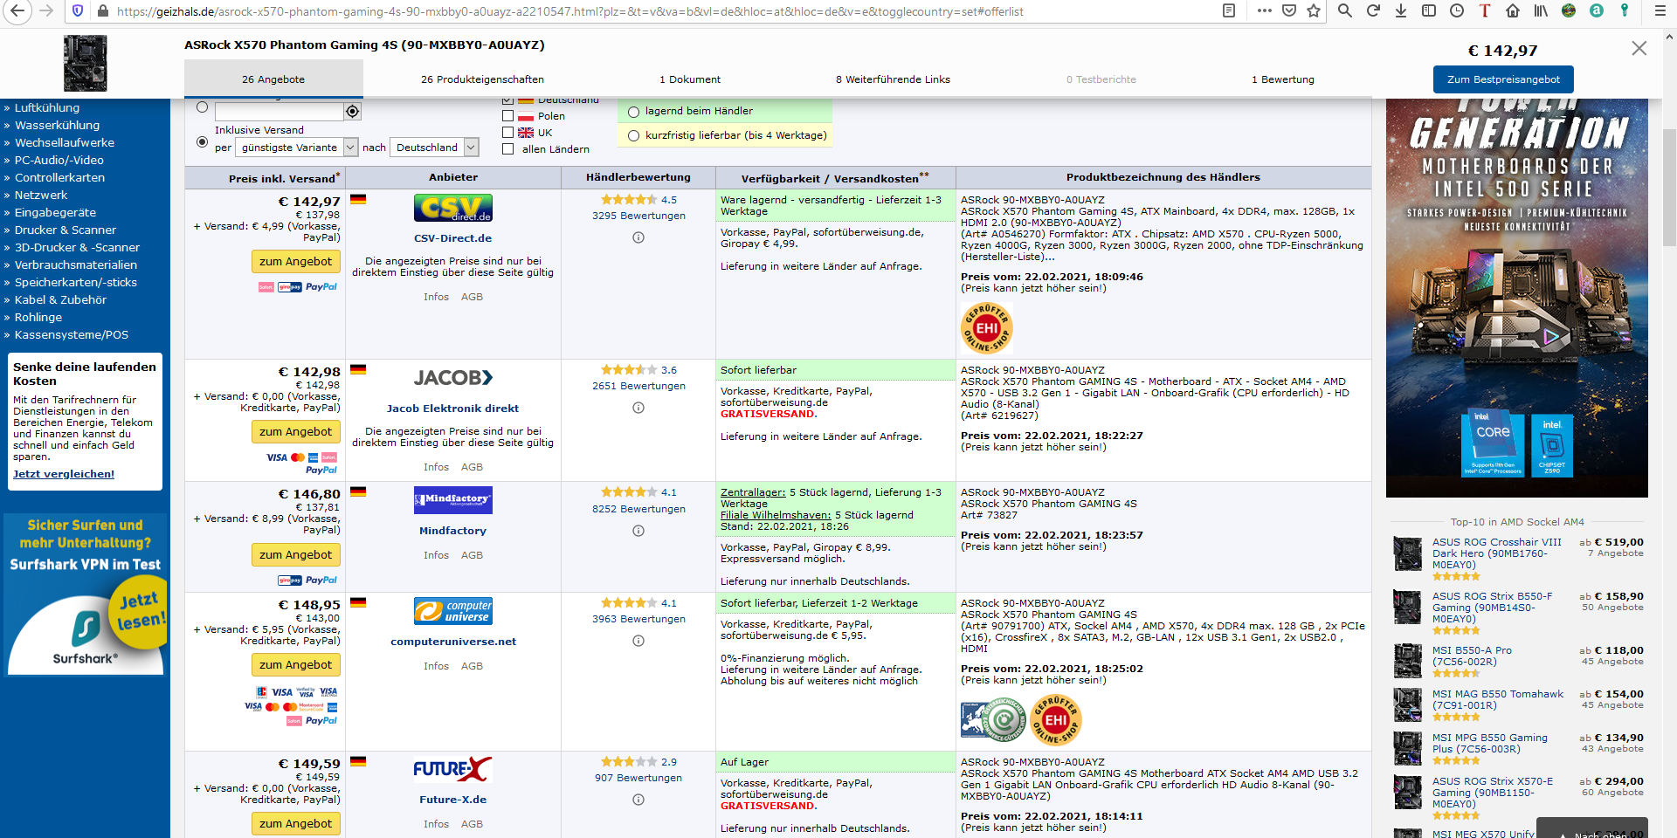Open the page actions three-dot menu
The height and width of the screenshot is (838, 1677).
click(1264, 11)
